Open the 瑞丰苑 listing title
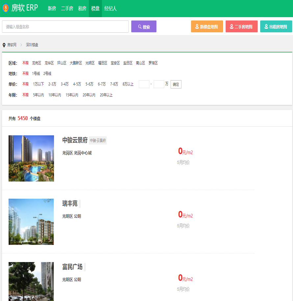The width and height of the screenshot is (293, 301). coord(70,204)
